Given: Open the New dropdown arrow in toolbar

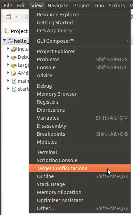Looking at the screenshot, I should pyautogui.click(x=17, y=17).
